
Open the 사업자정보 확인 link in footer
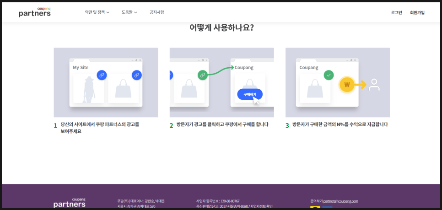point(261,206)
